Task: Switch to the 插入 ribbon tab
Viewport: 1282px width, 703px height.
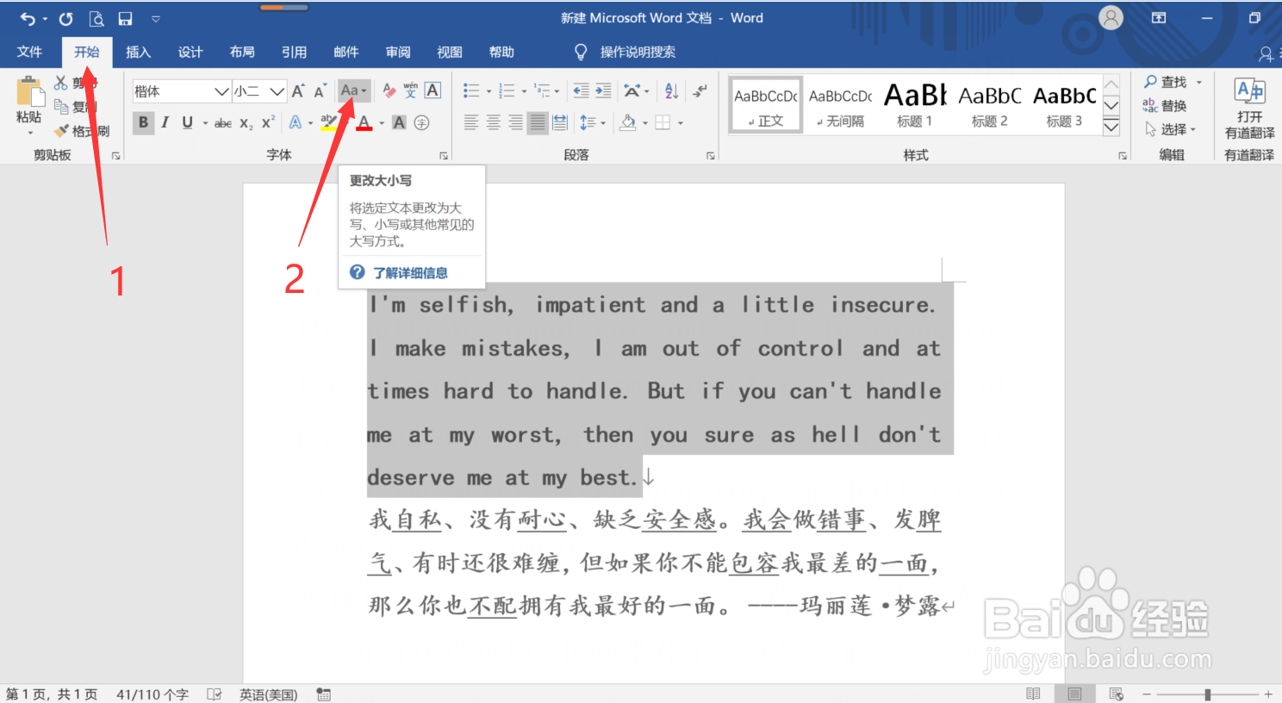Action: click(138, 52)
